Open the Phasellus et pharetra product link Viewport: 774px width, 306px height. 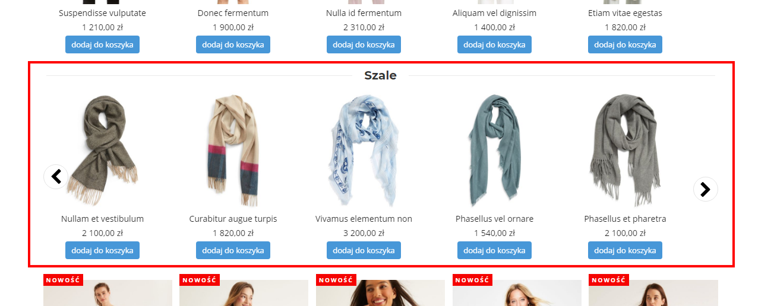(625, 219)
